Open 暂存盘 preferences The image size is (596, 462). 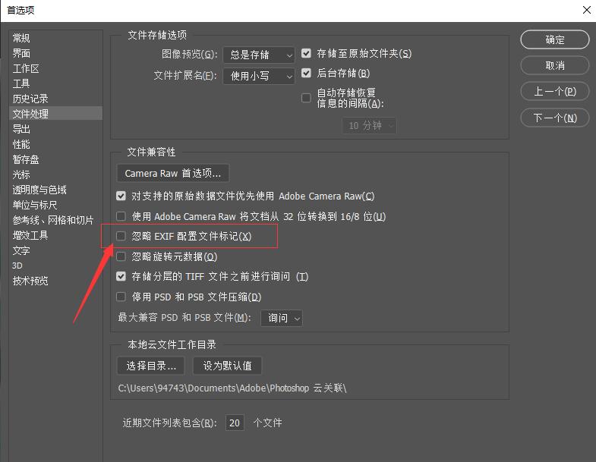click(26, 159)
